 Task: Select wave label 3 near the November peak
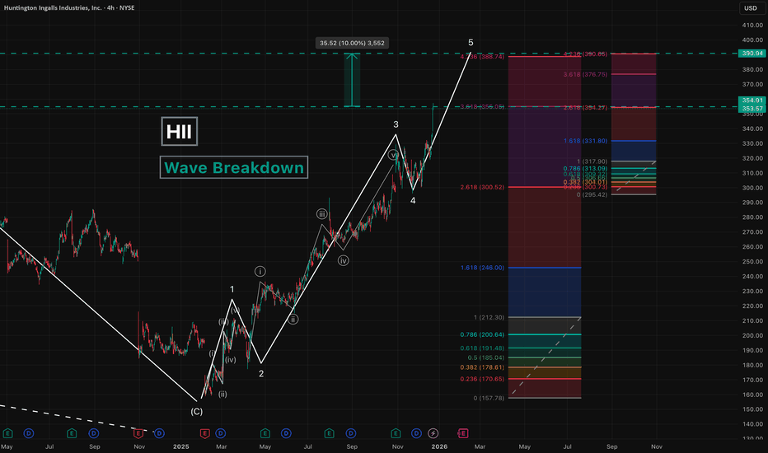click(396, 125)
